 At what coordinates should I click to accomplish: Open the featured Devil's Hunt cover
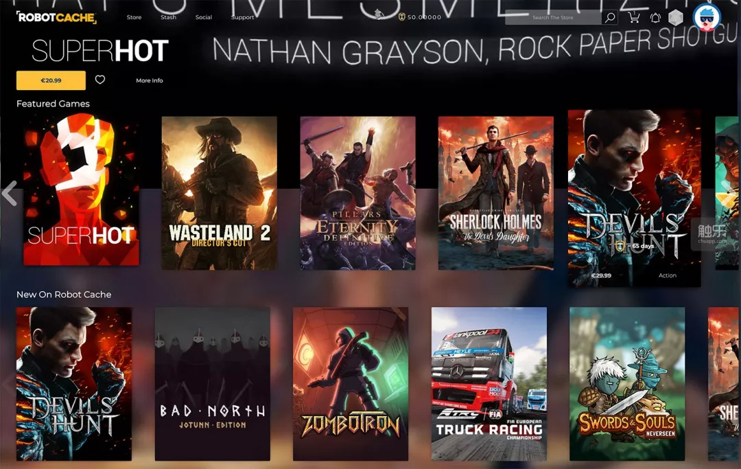[634, 198]
